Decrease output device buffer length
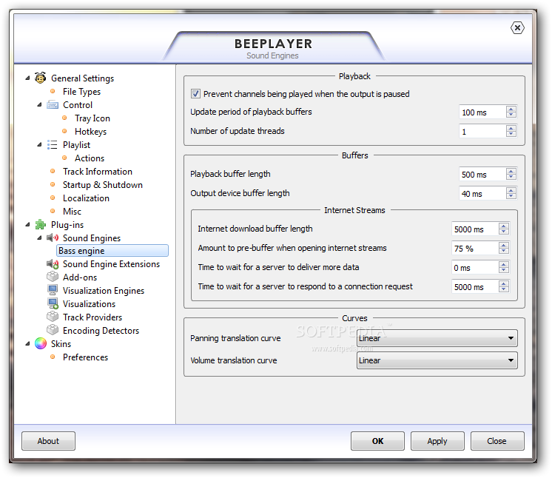 pyautogui.click(x=511, y=196)
